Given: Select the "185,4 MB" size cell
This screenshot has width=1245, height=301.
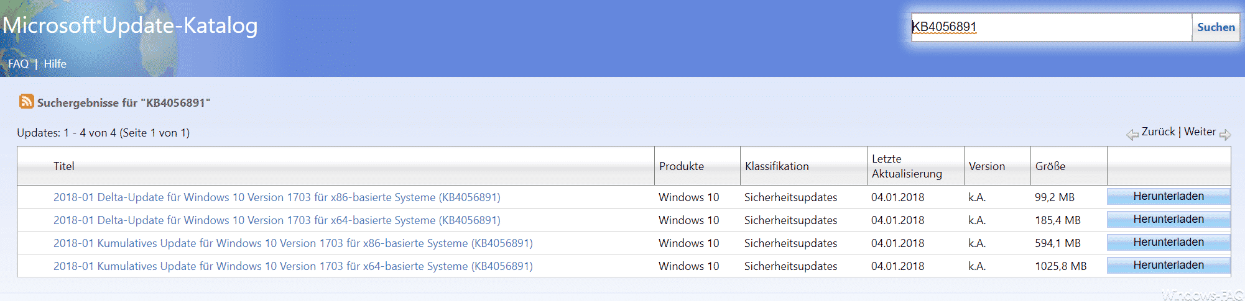Looking at the screenshot, I should tap(1058, 220).
